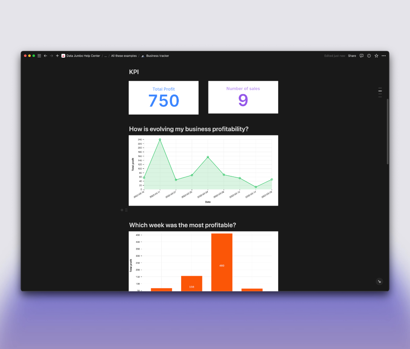Click the page vertical scrollbar
Image resolution: width=410 pixels, height=349 pixels.
(388, 131)
